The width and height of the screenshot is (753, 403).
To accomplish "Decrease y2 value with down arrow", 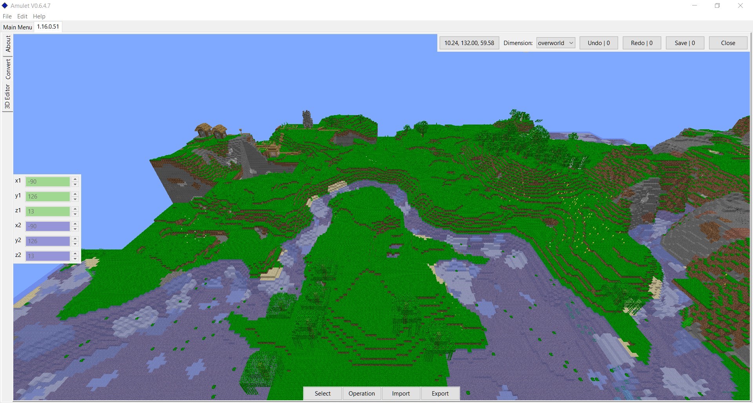I will pos(75,244).
